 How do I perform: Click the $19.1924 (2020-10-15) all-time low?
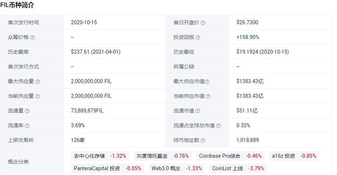pyautogui.click(x=263, y=52)
